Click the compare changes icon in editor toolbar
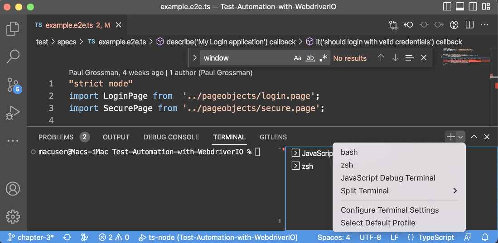Screen dimensions: 498x243 tap(393, 25)
